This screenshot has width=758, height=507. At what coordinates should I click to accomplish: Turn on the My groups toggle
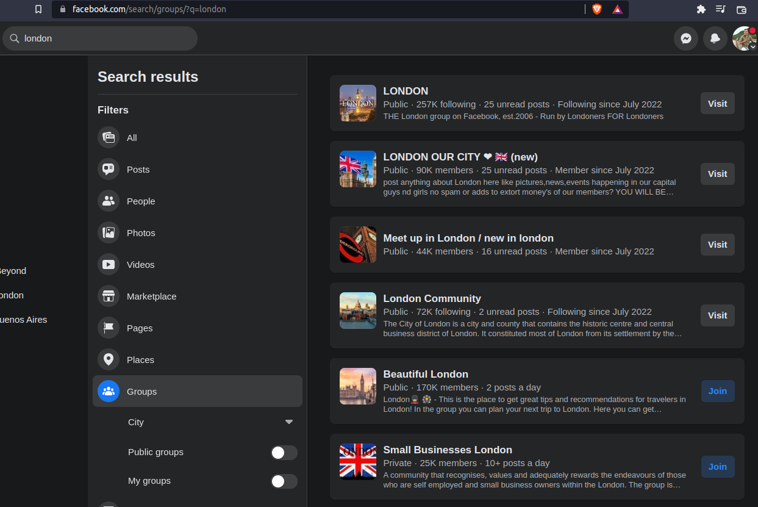point(284,481)
